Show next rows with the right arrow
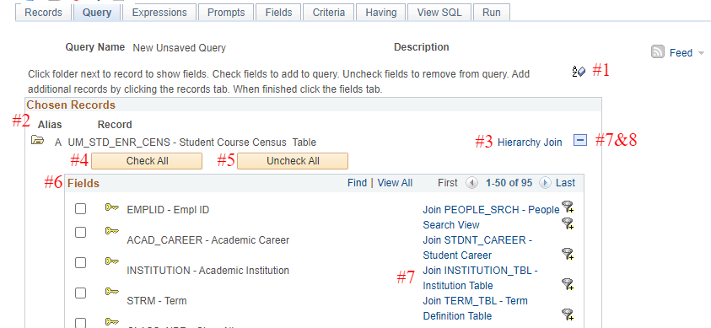This screenshot has height=328, width=711. [545, 183]
